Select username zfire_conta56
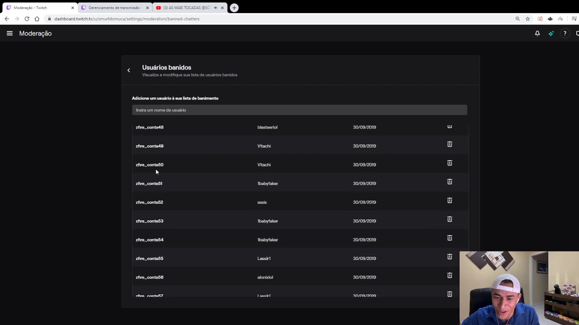This screenshot has height=325, width=579. 150,277
